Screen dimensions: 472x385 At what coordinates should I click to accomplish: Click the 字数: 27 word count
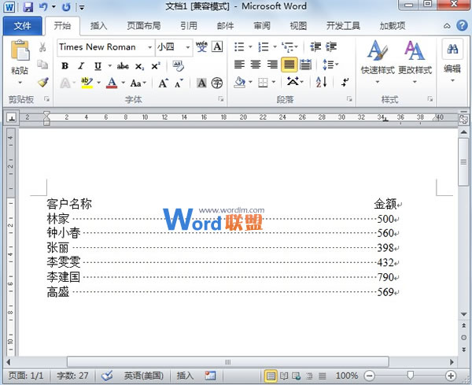click(x=72, y=376)
